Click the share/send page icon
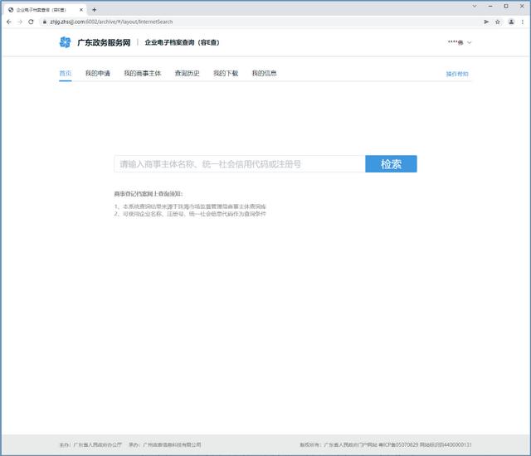This screenshot has width=531, height=456. coord(486,22)
